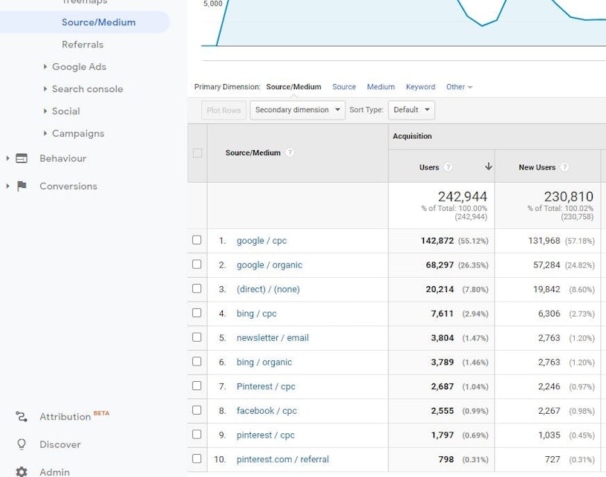Check the facebook / cpc row checkbox
This screenshot has width=606, height=477.
tap(197, 410)
